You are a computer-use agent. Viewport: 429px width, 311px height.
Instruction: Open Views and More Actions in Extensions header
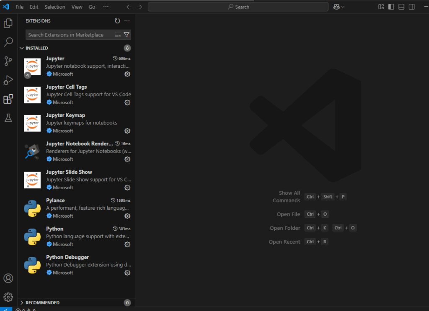pyautogui.click(x=127, y=21)
